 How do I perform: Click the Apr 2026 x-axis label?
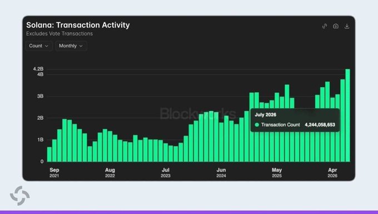[332, 172]
